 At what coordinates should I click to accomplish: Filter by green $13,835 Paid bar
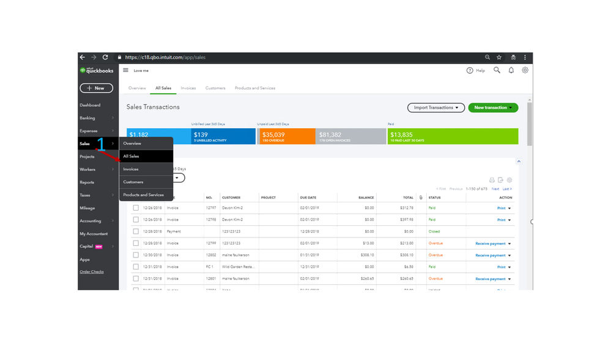pyautogui.click(x=453, y=137)
